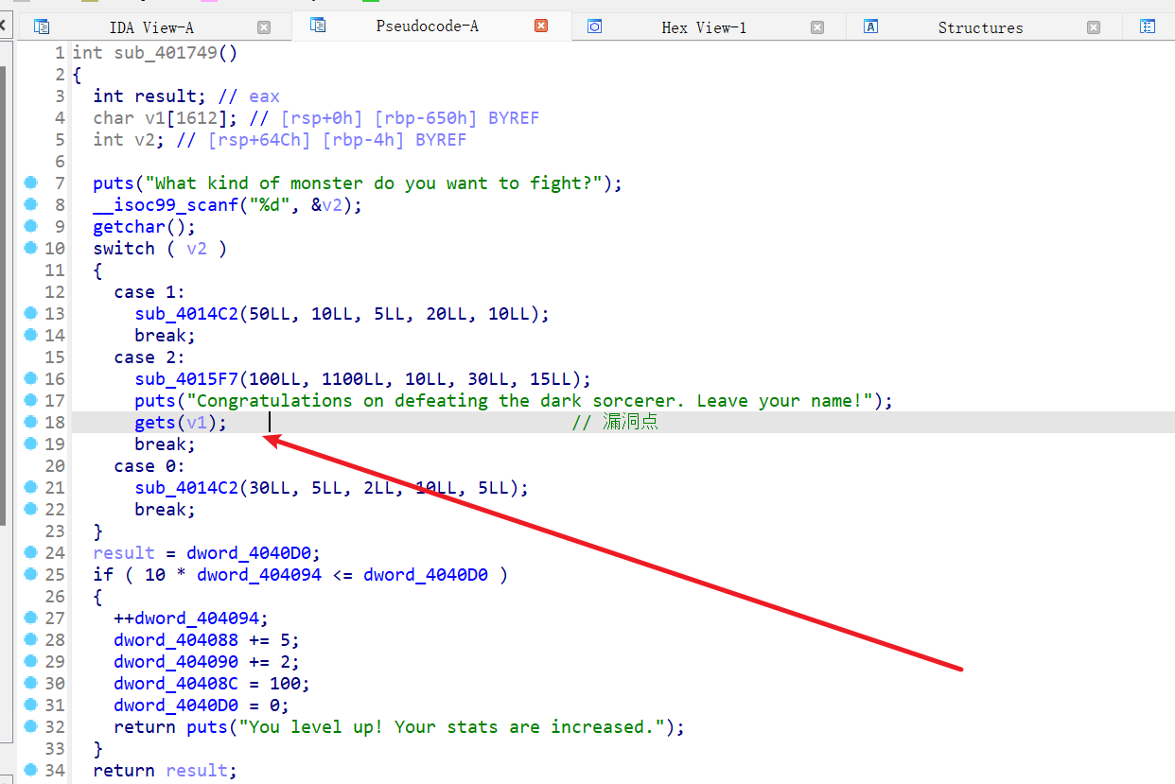Image resolution: width=1175 pixels, height=784 pixels.
Task: Click 'case 0:' label
Action: click(149, 465)
